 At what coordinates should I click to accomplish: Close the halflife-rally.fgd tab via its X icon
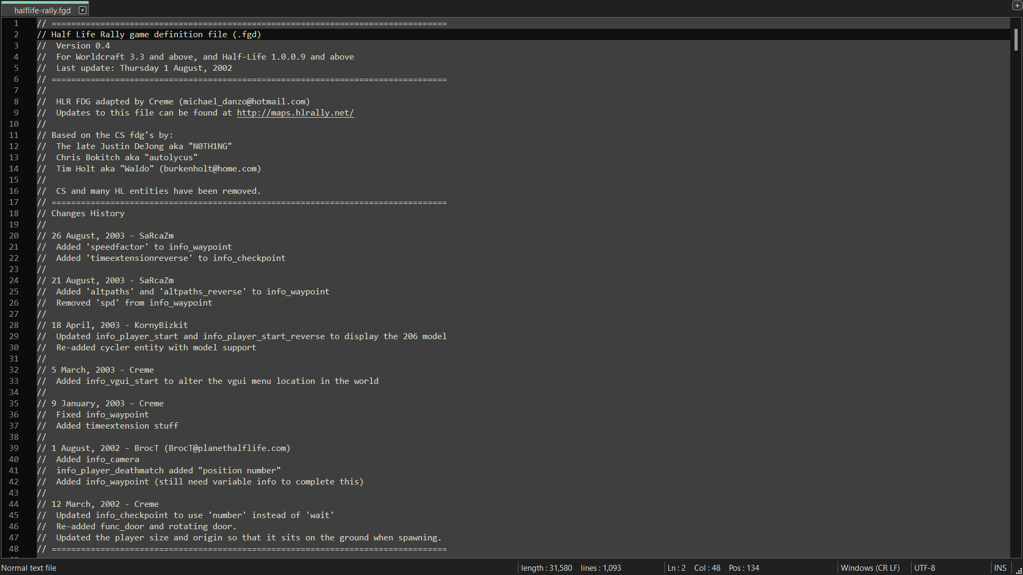[83, 10]
